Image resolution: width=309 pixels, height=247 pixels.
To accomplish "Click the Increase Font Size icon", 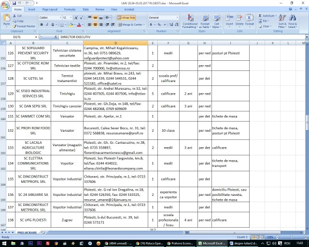I will [x=76, y=18].
